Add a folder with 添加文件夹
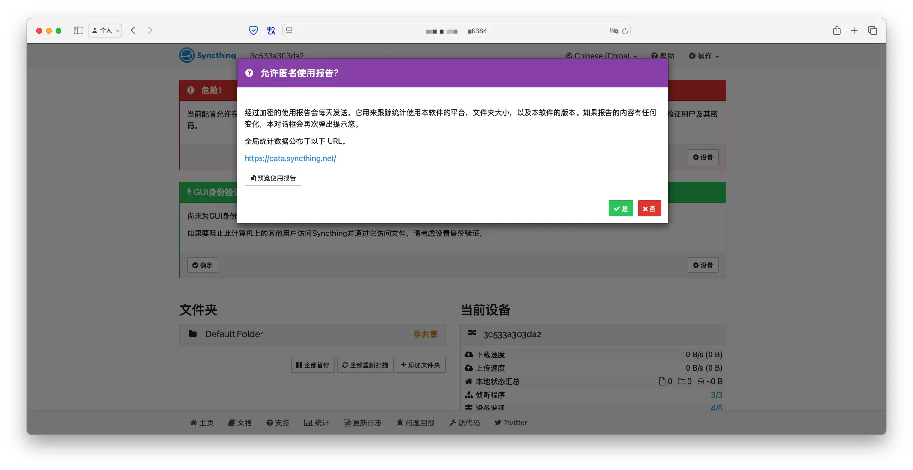This screenshot has width=913, height=470. 420,365
